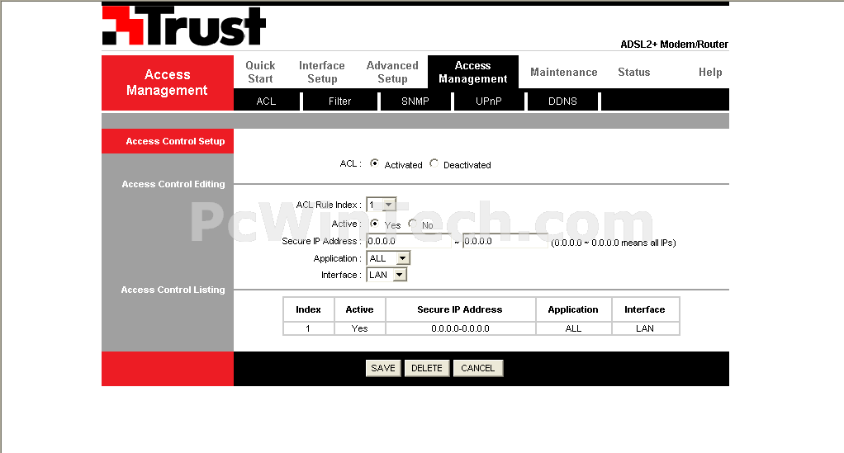
Task: Click the ADSL2+ Modem/Router text
Action: coord(674,44)
